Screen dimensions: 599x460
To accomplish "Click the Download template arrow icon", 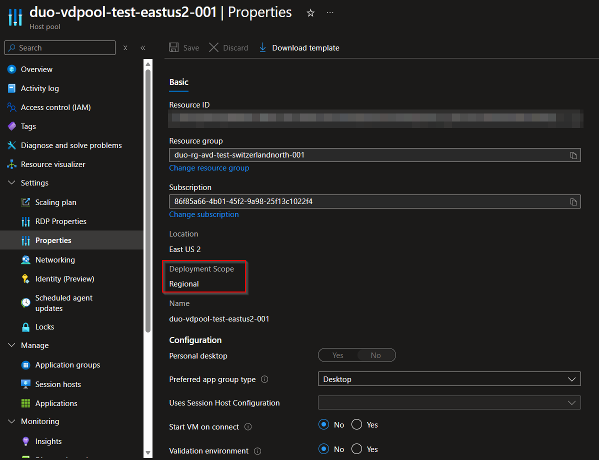I will click(263, 47).
